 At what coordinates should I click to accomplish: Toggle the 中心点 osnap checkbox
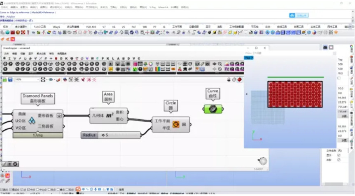tap(38, 189)
